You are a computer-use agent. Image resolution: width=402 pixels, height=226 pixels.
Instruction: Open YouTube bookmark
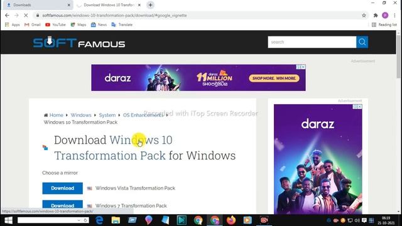tap(55, 24)
